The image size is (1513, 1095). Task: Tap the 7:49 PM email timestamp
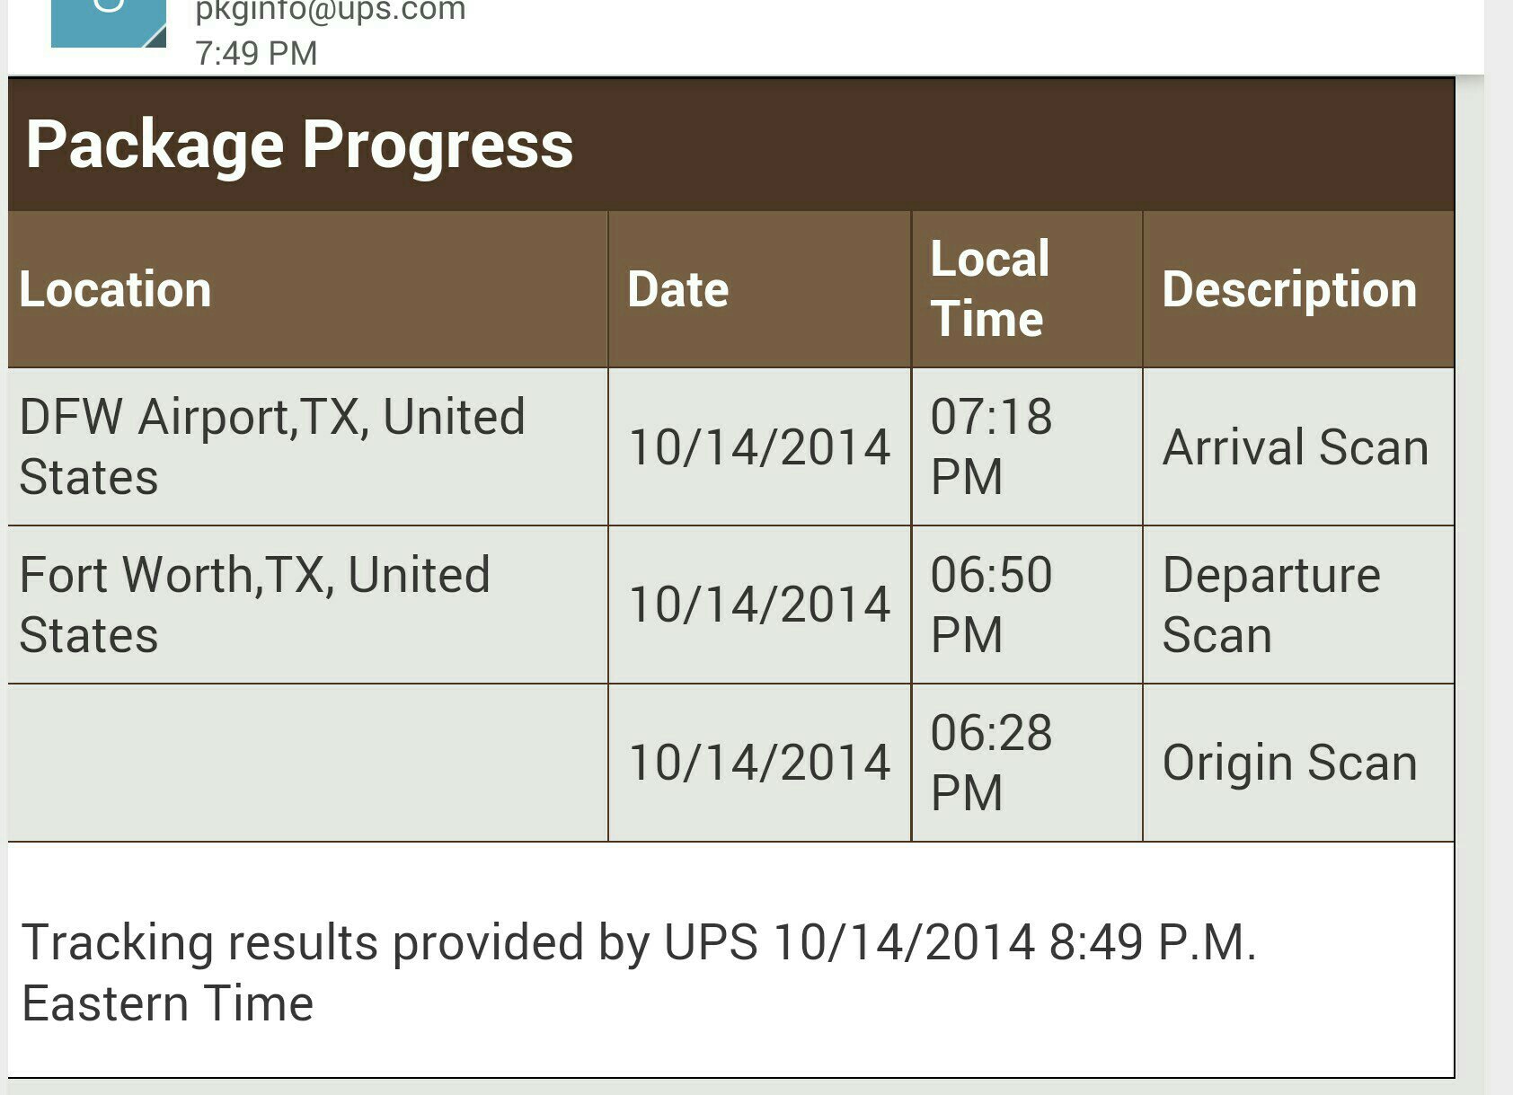(x=256, y=53)
